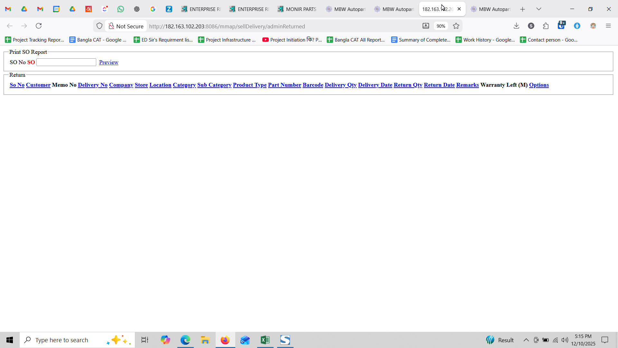Open the File Explorer taskbar icon
Screen dimensions: 618x348
click(x=205, y=340)
